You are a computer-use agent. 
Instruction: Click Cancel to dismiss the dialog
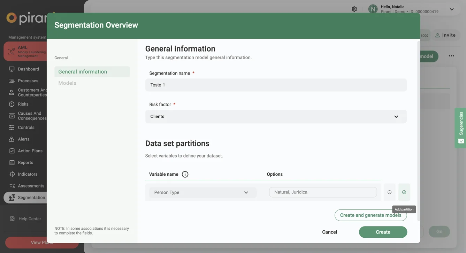click(329, 232)
